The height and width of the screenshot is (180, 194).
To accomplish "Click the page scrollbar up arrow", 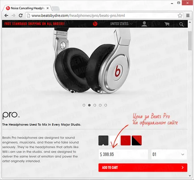I will tap(190, 22).
